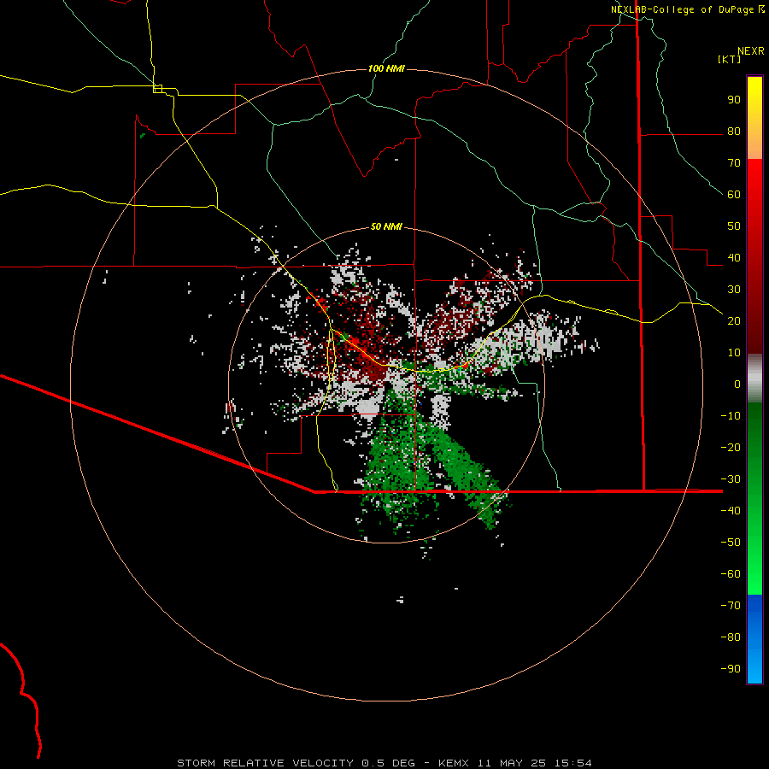Click the -70 value on velocity scale

[x=731, y=606]
